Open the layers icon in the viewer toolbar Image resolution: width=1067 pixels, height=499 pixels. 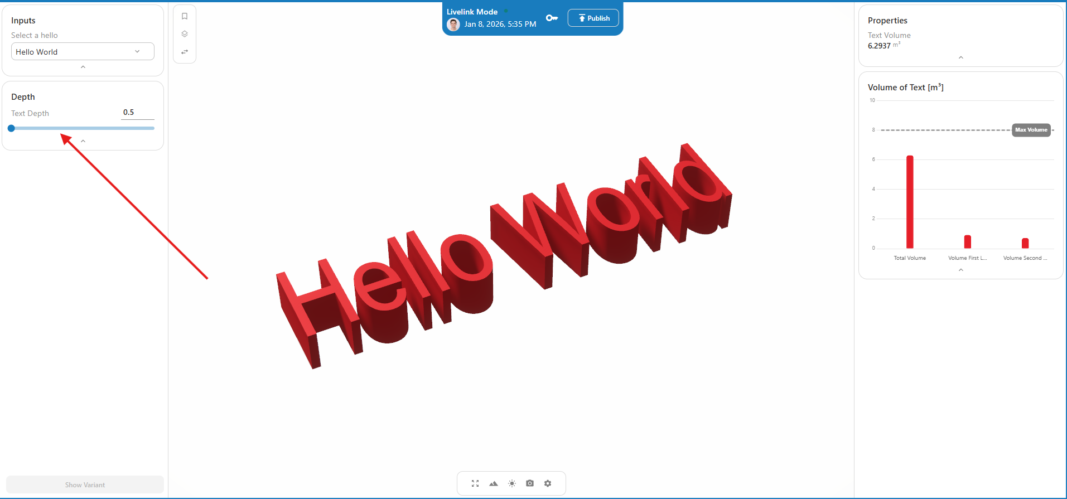pos(185,34)
